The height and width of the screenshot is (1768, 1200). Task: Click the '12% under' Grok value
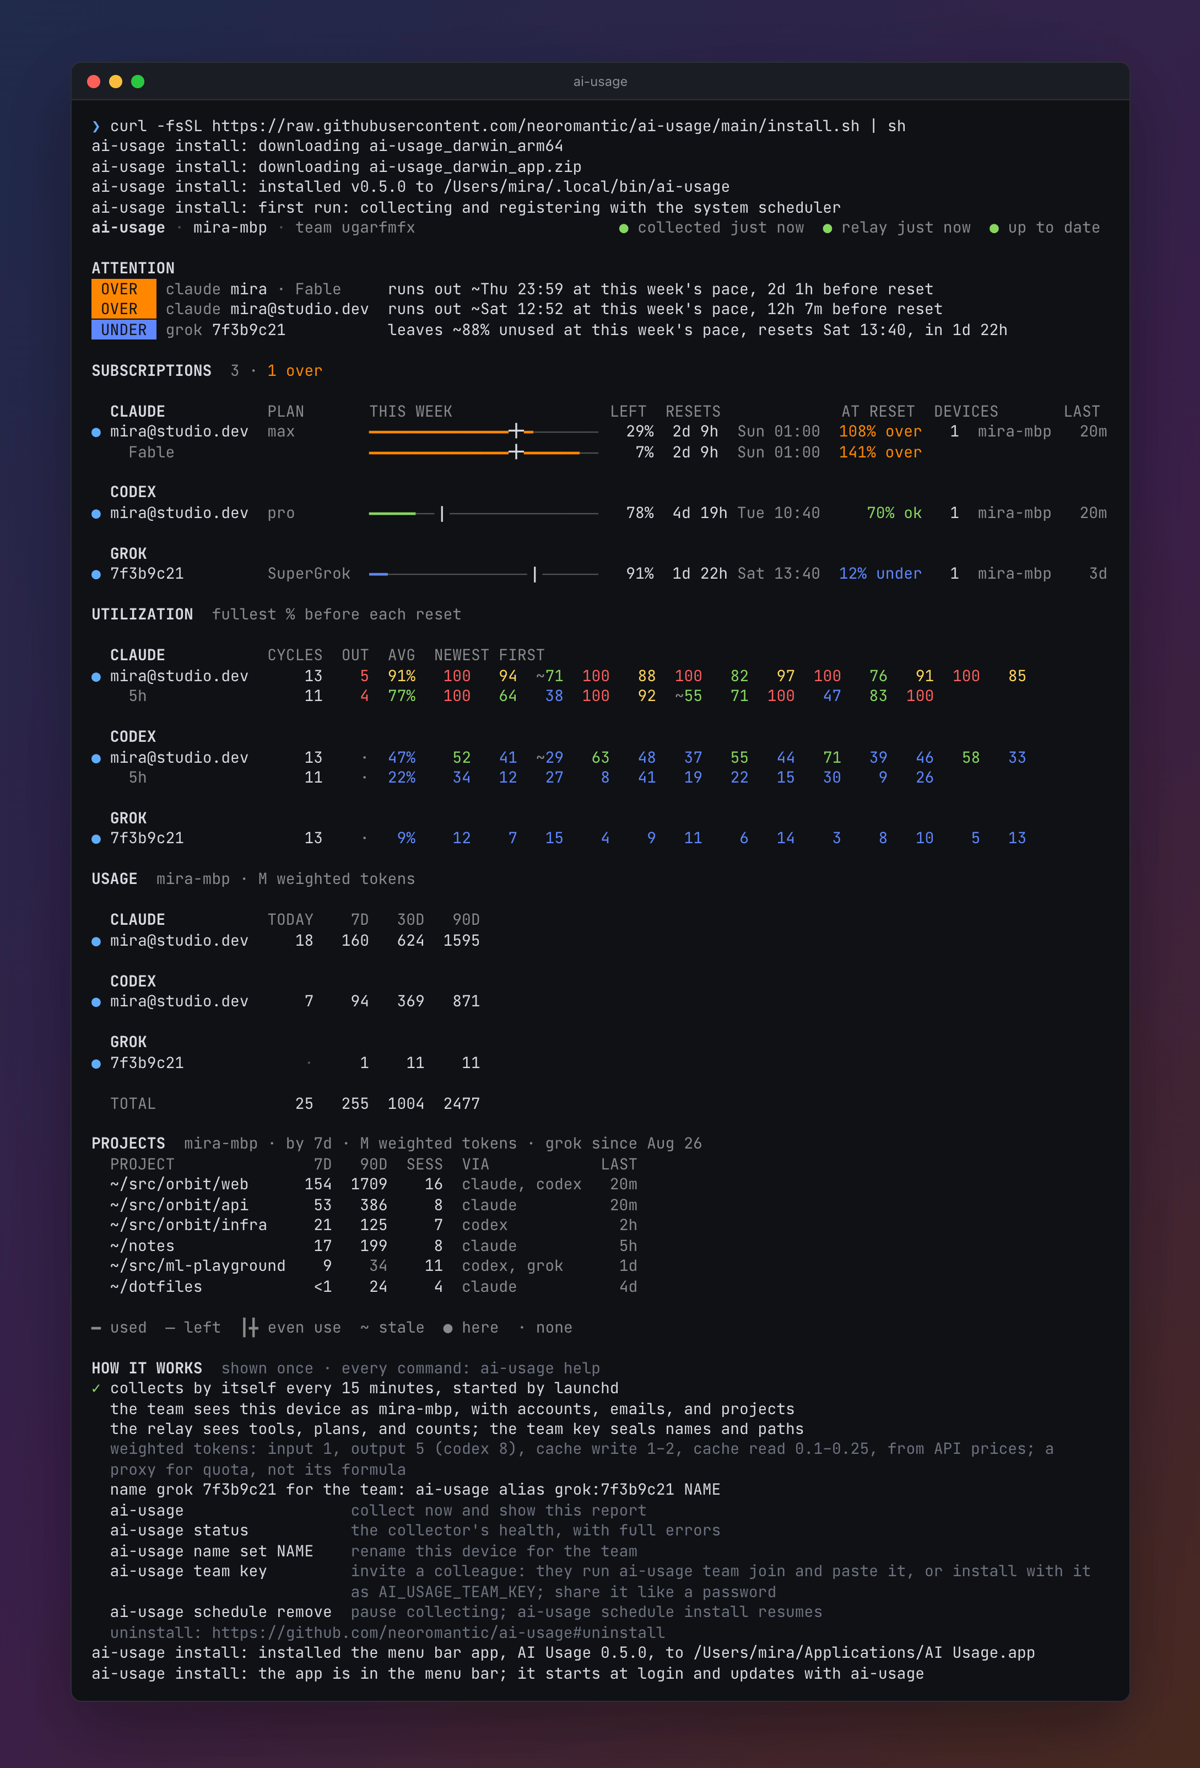pos(880,574)
